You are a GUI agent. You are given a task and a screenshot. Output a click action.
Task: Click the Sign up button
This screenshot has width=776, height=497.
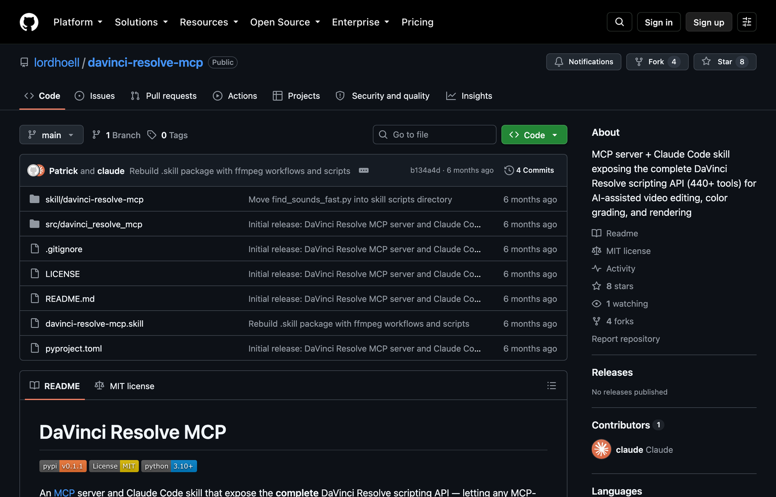pos(709,22)
